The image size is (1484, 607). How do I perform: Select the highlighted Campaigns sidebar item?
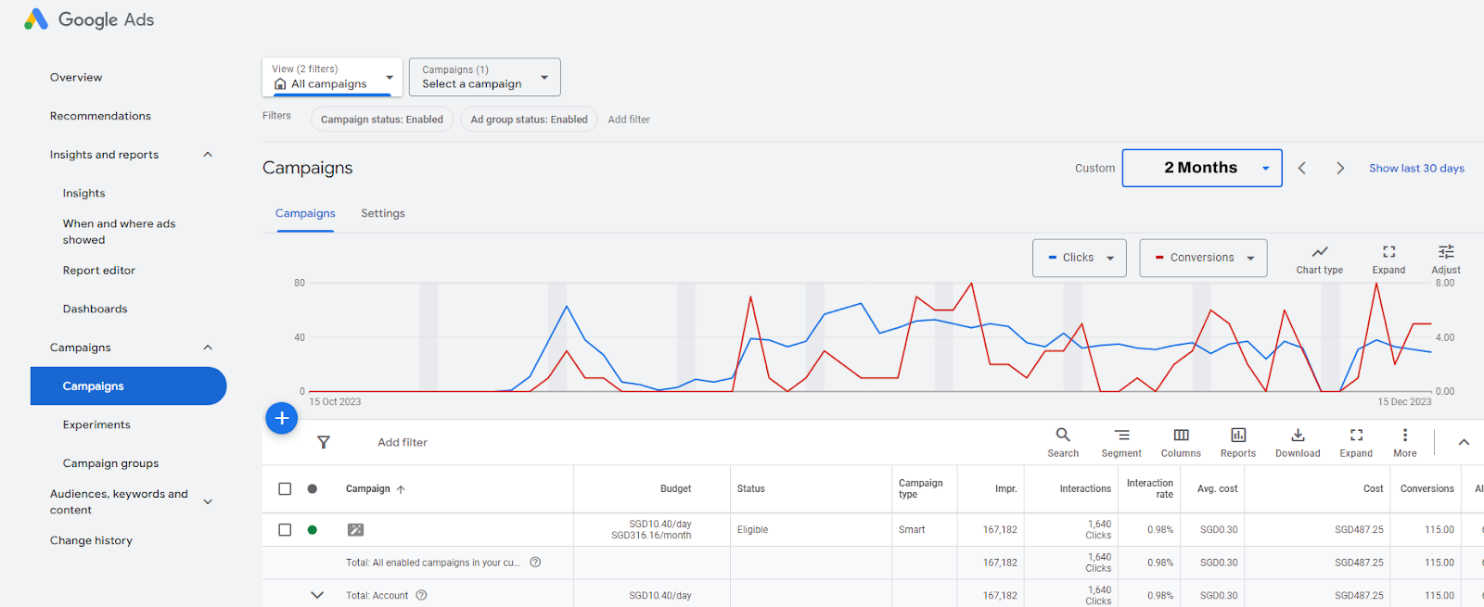[x=128, y=386]
